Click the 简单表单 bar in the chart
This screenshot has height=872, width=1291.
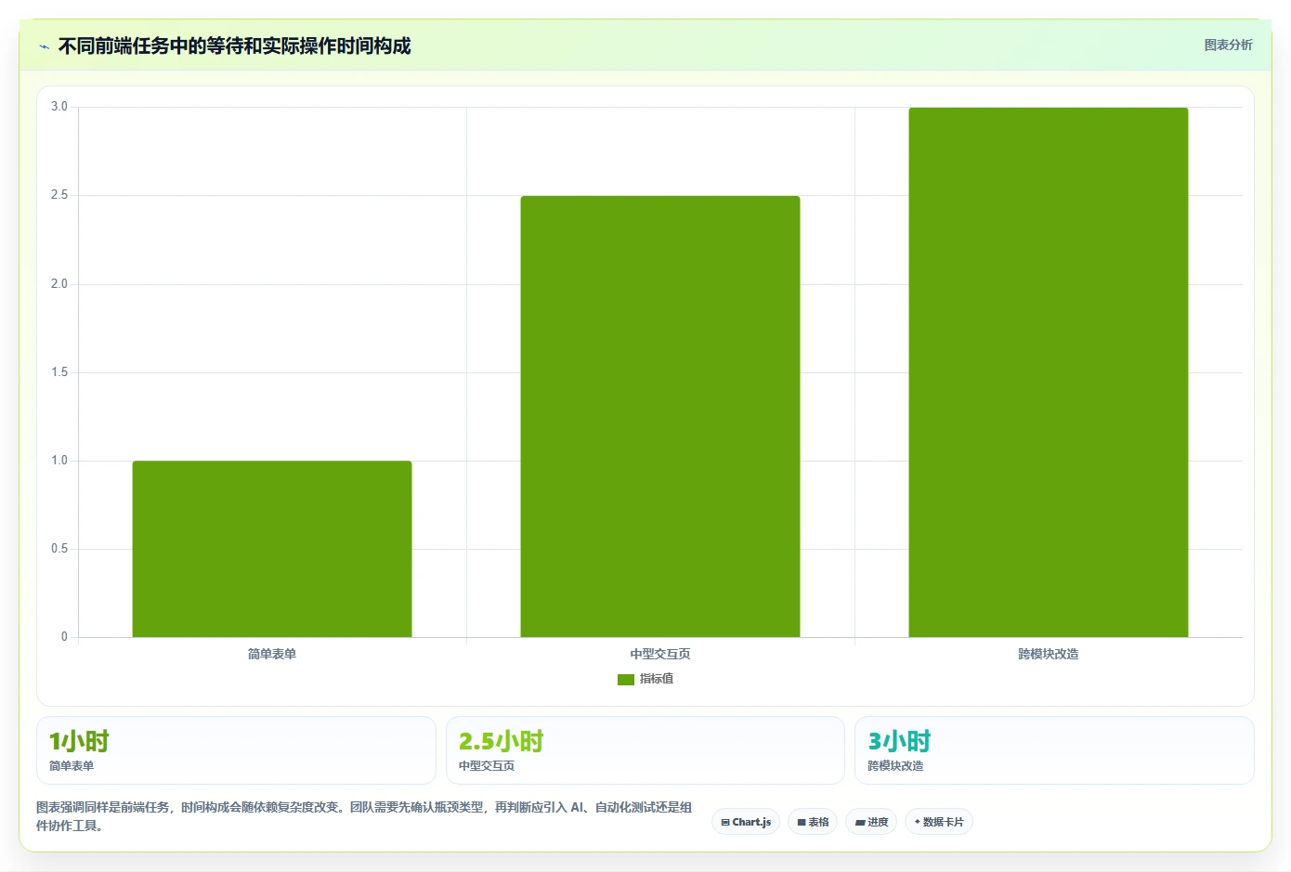[272, 549]
